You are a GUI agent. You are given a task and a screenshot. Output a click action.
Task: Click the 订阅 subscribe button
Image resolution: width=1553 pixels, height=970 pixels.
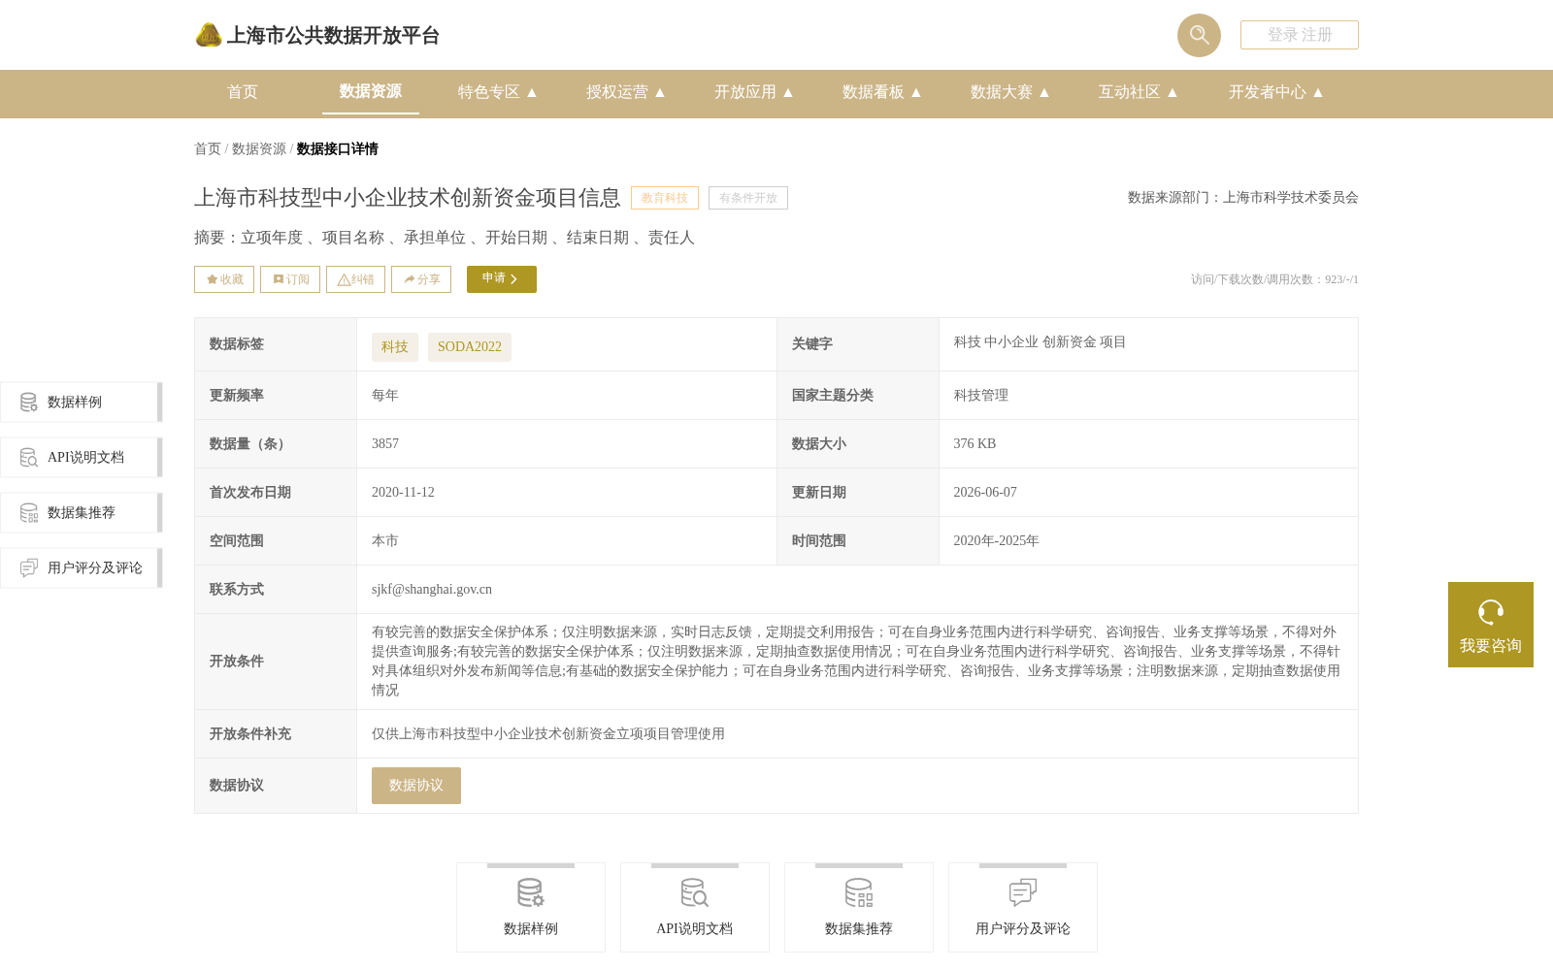click(x=290, y=279)
